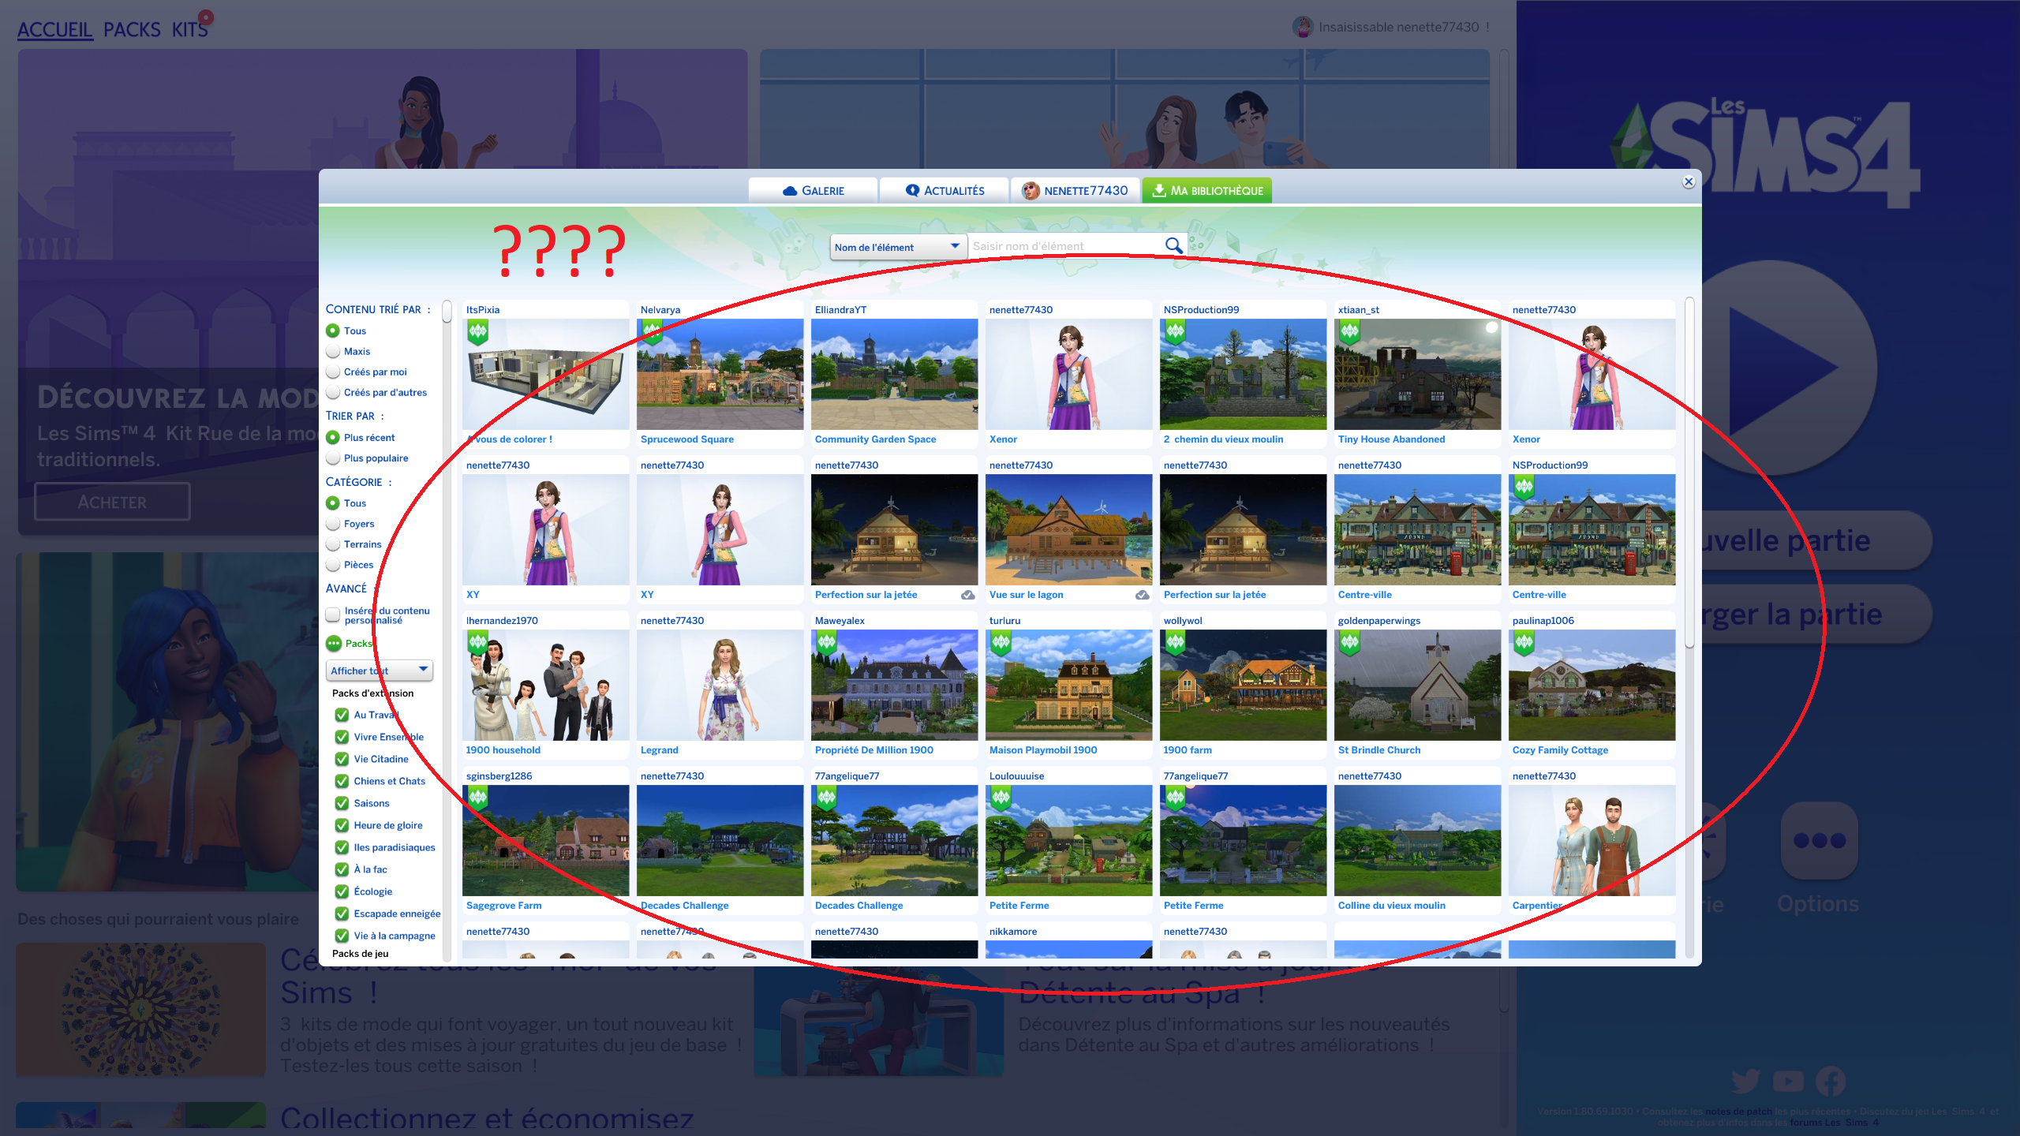
Task: Uncheck the Vie Citadine pack
Action: click(342, 759)
